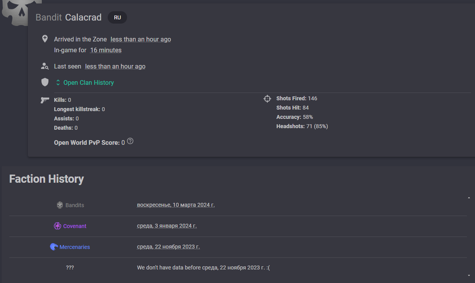Click the Bandits skull faction icon
The width and height of the screenshot is (475, 283).
point(60,205)
